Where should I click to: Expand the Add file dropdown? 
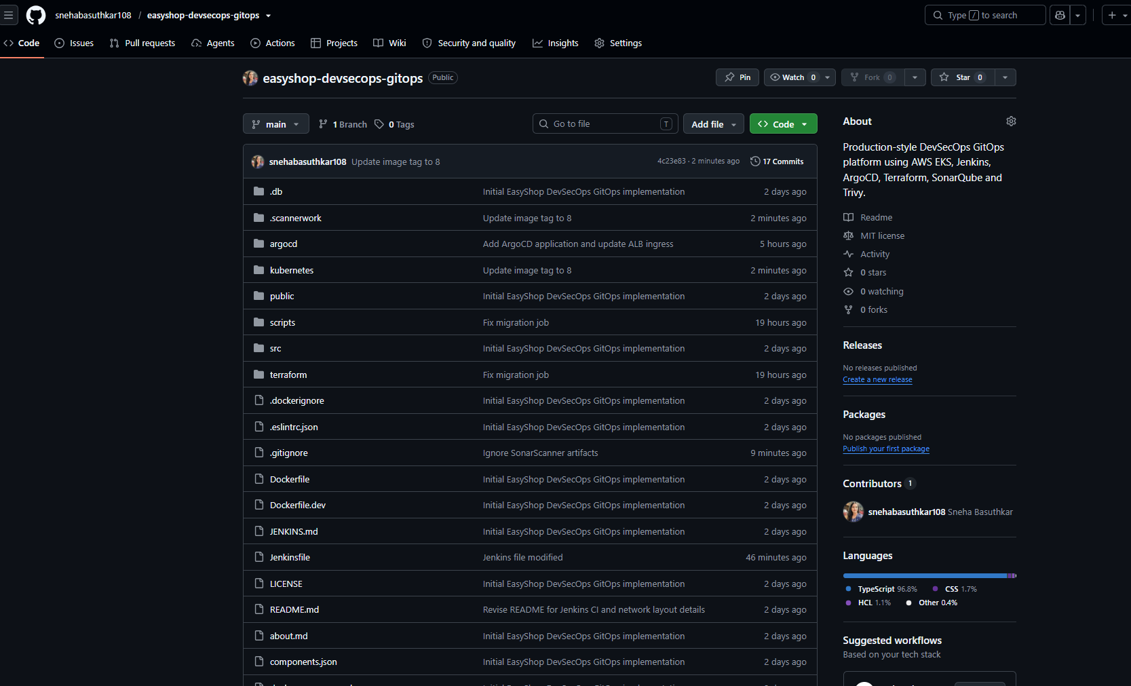tap(714, 124)
